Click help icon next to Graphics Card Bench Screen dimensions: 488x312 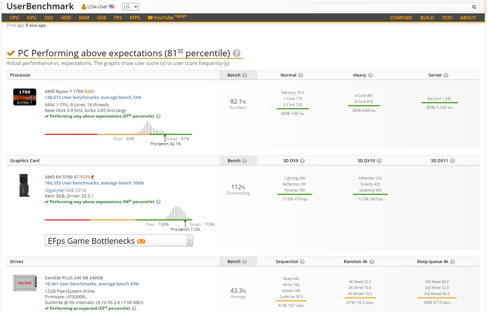tap(245, 161)
